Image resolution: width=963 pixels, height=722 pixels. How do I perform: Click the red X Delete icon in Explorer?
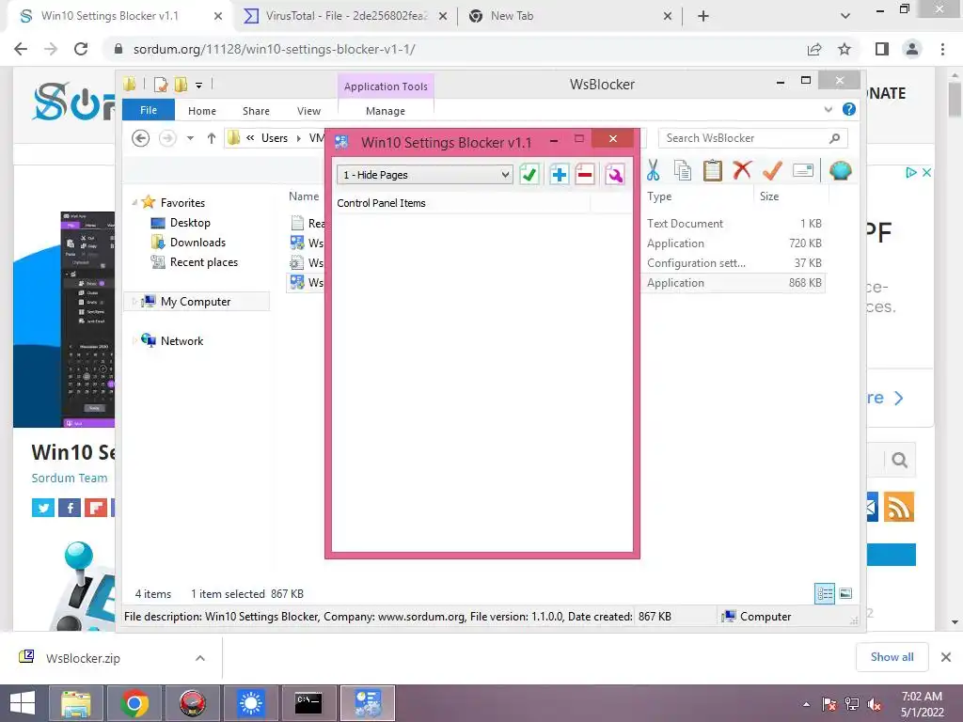tap(743, 169)
